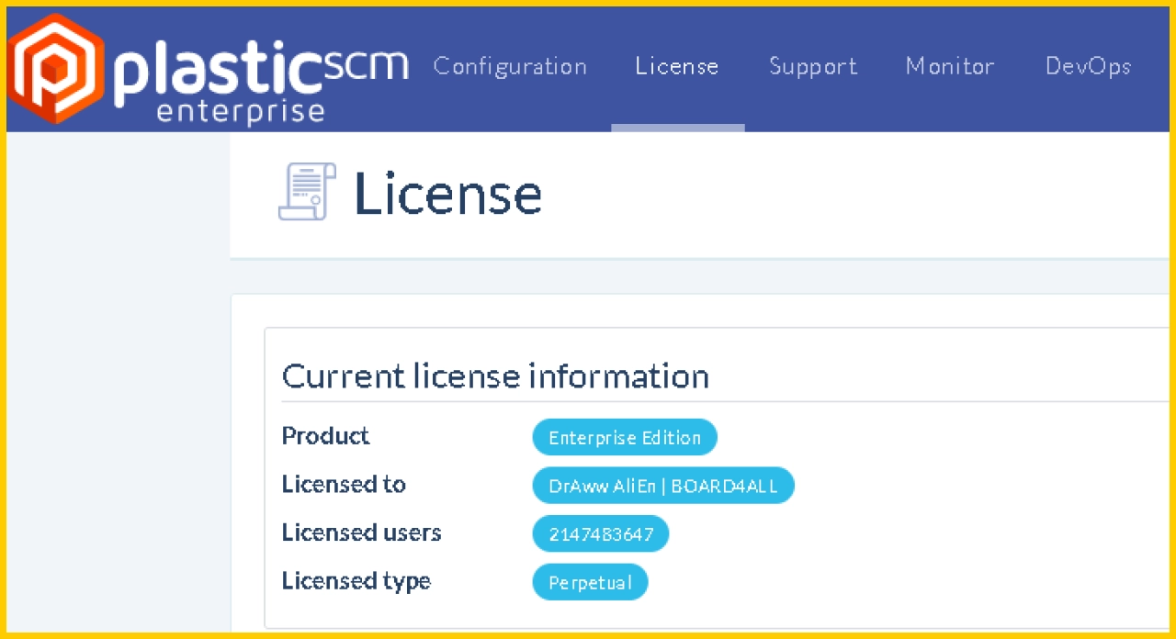Click the Licensed to label
Image resolution: width=1176 pixels, height=639 pixels.
tap(344, 484)
